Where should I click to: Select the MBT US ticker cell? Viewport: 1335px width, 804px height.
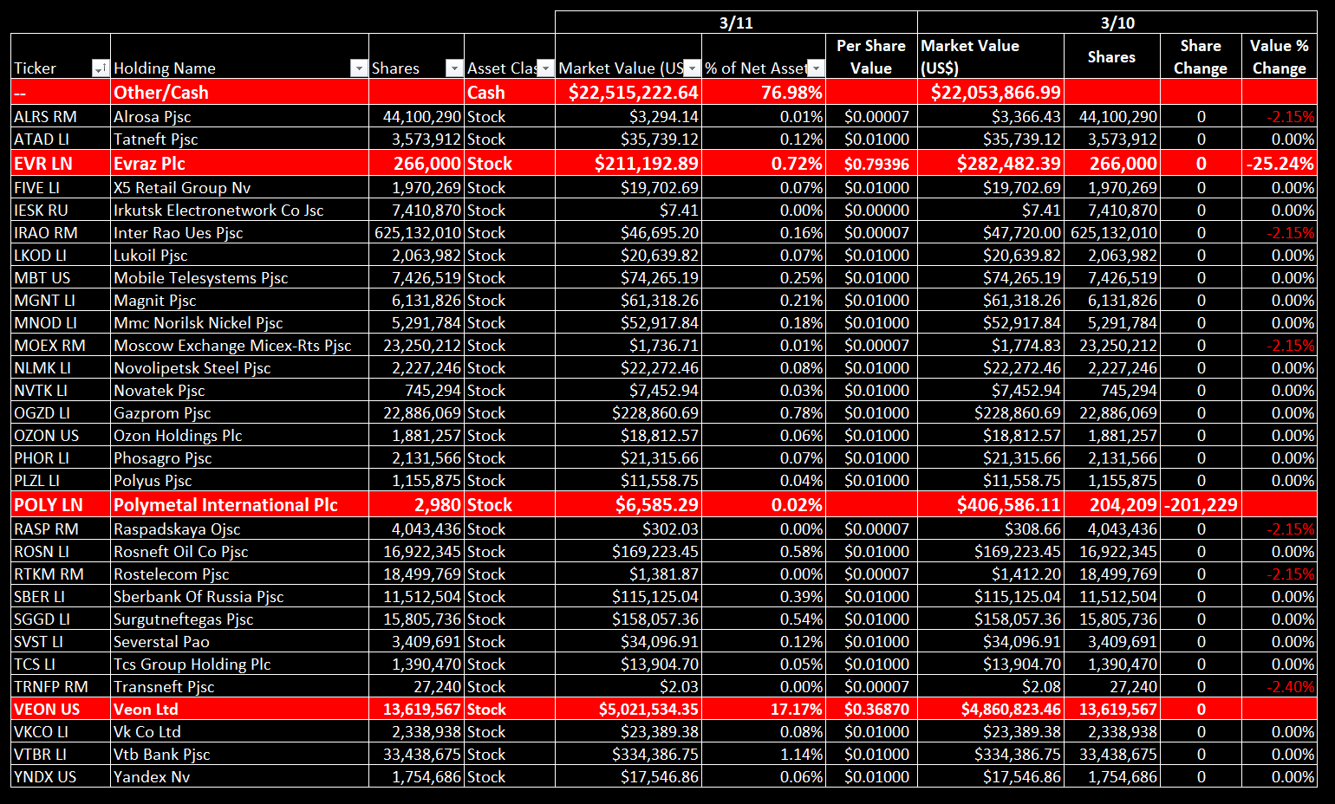tap(61, 278)
